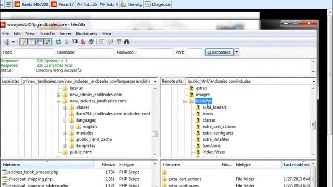Toggle the local directory tree display
The height and width of the screenshot is (187, 333).
[31, 42]
